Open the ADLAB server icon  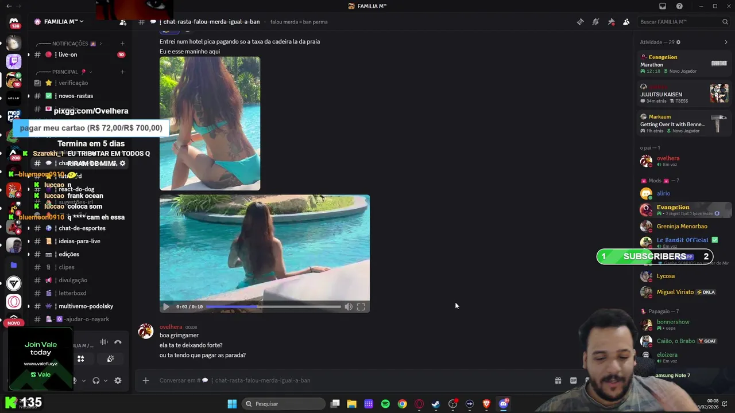click(14, 98)
